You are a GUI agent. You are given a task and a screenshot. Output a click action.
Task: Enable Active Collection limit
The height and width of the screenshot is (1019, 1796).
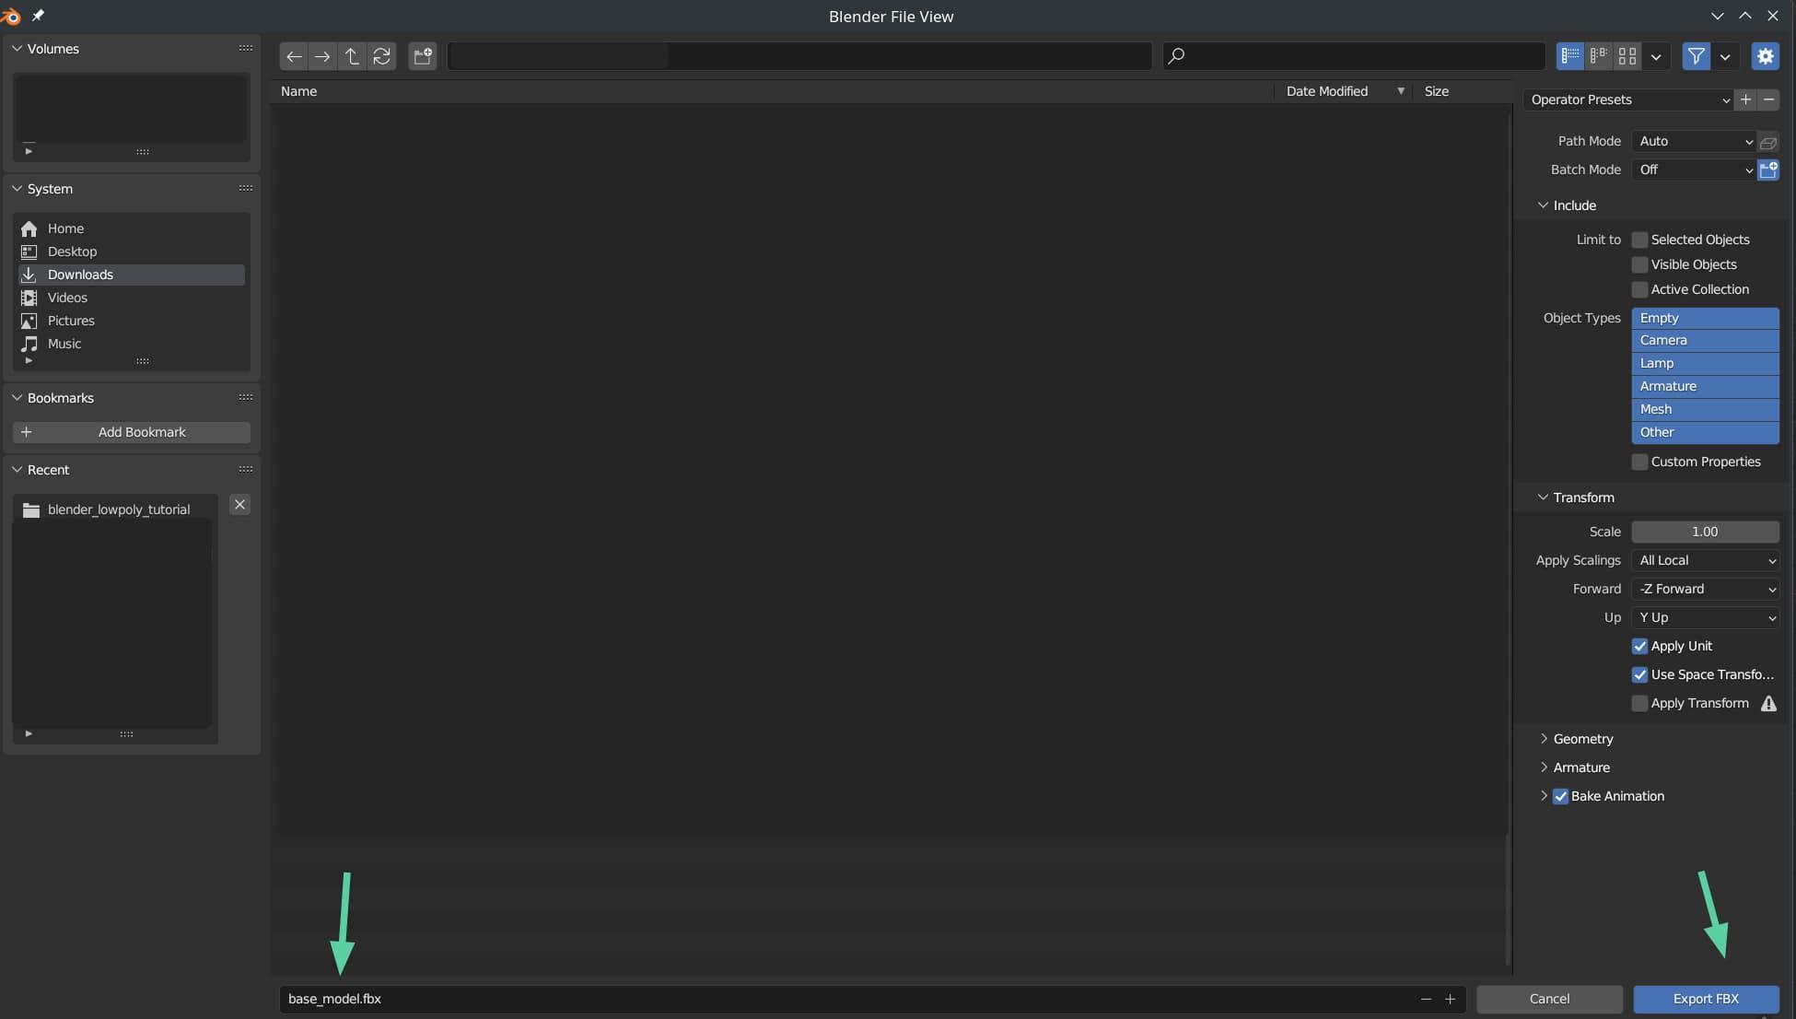click(1639, 289)
